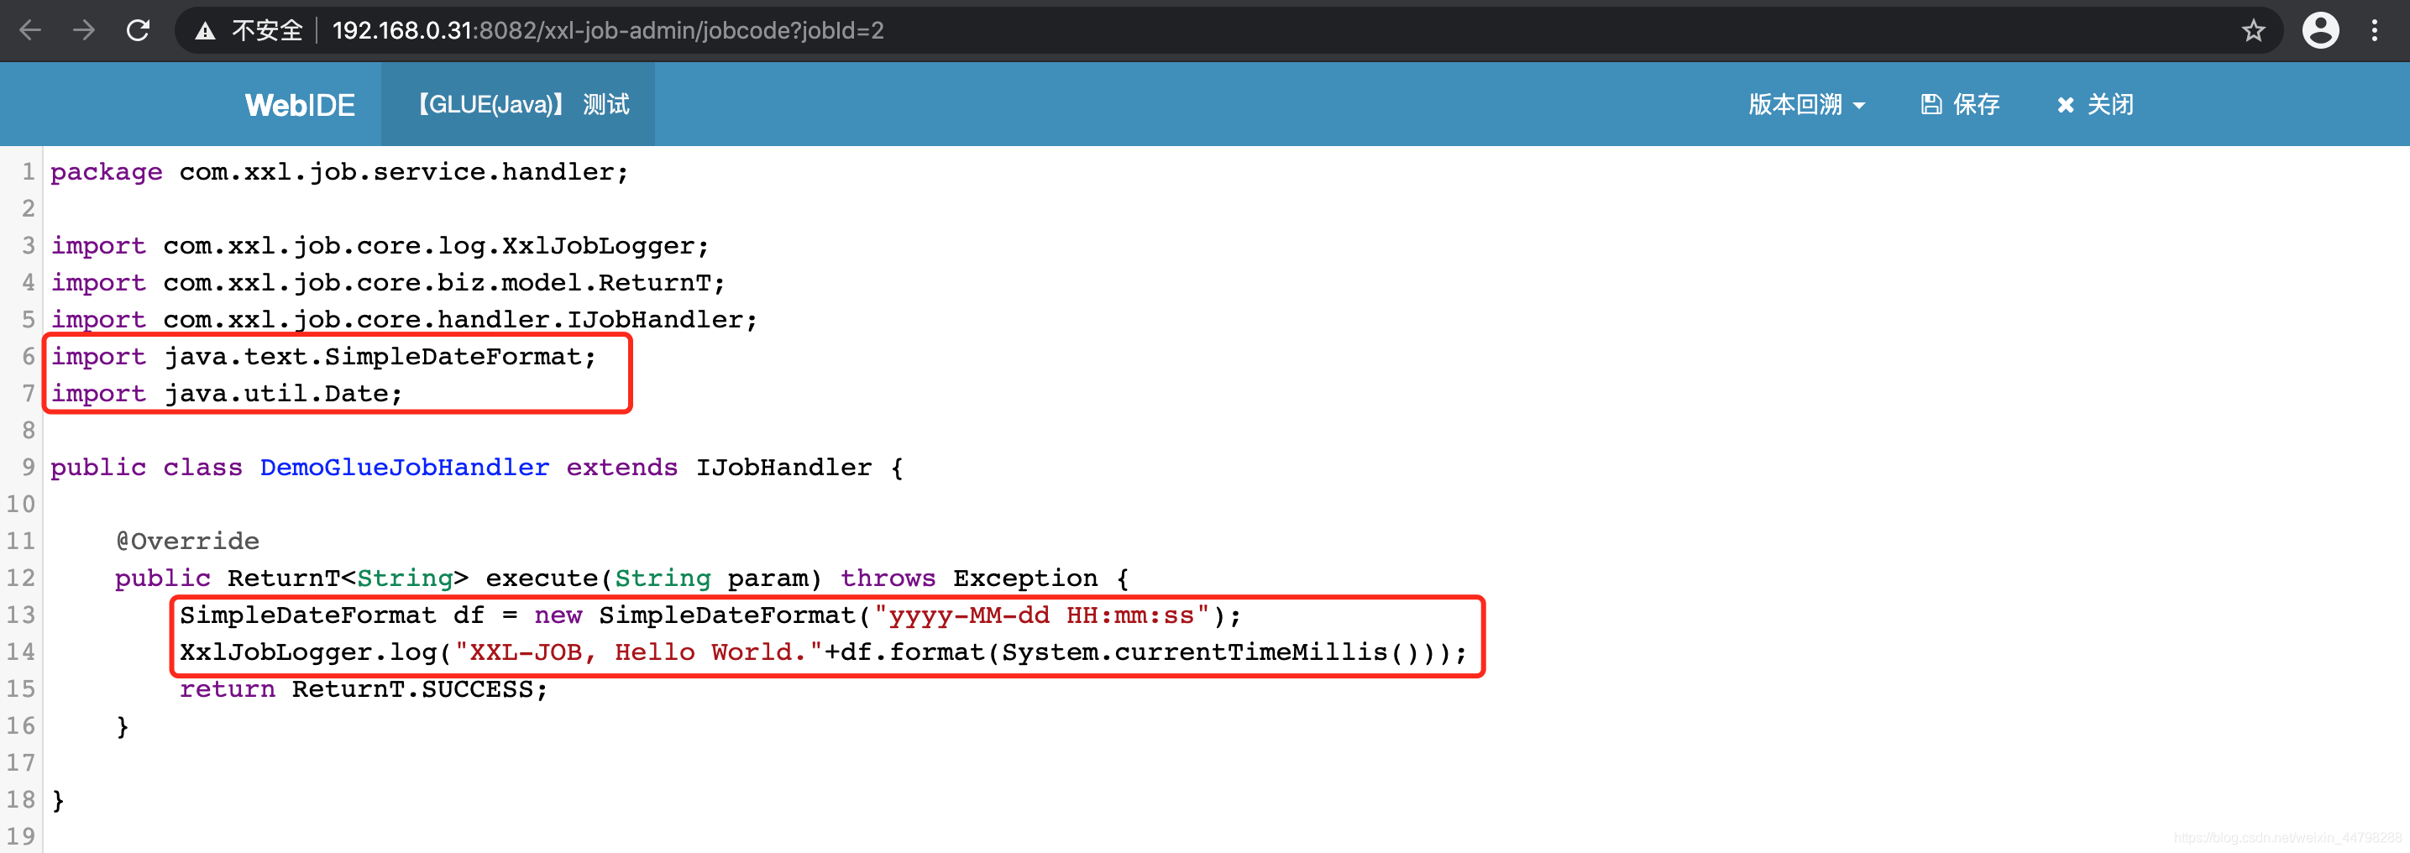This screenshot has width=2410, height=853.
Task: Click the "yyyy-MM-dd HH:mm:ss" string literal
Action: [1041, 615]
